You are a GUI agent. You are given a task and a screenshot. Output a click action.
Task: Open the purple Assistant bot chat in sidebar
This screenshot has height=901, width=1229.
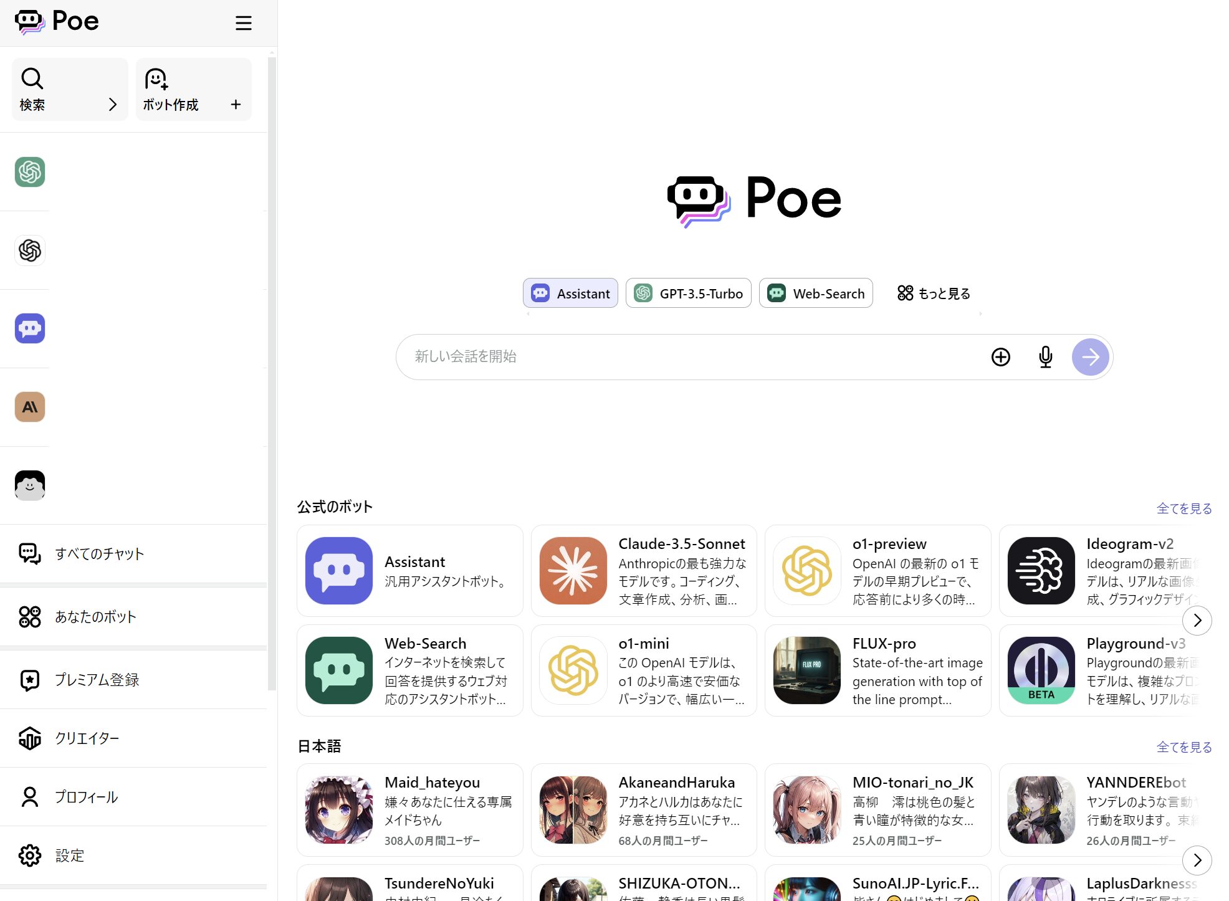coord(30,328)
